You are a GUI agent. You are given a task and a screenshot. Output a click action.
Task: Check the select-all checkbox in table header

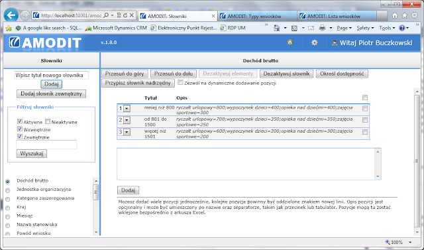(365, 97)
